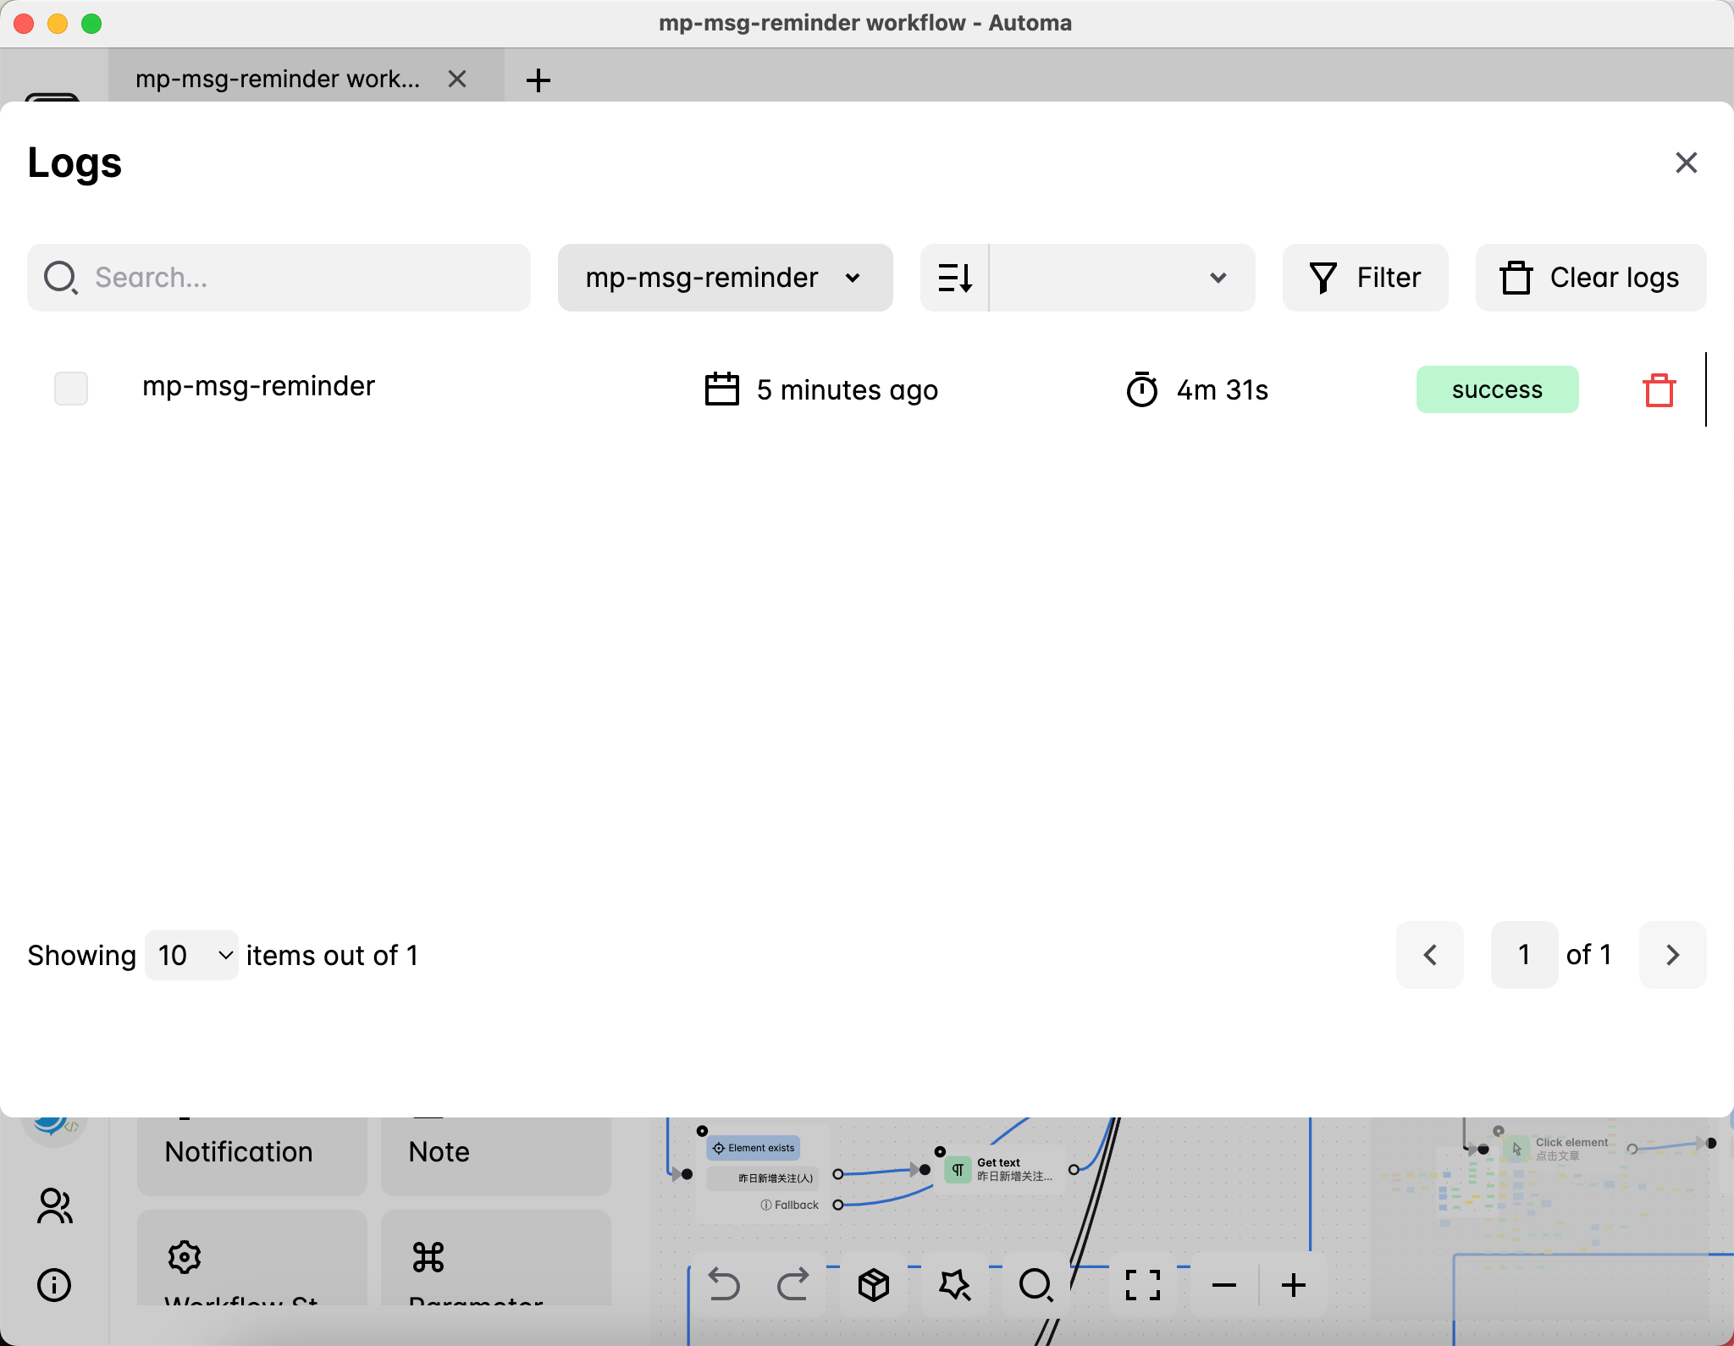Change the items per page dropdown
This screenshot has height=1346, width=1734.
[192, 955]
